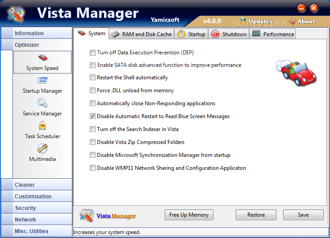Open the About link
Screen dimensions: 330x238
click(x=306, y=21)
